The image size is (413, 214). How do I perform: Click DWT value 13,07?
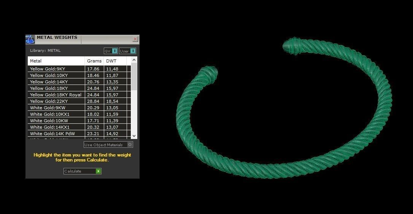(x=112, y=127)
